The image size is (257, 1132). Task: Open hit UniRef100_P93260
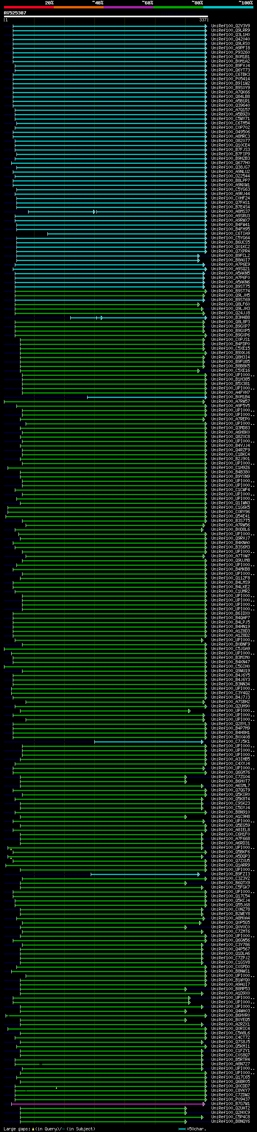pos(230,52)
